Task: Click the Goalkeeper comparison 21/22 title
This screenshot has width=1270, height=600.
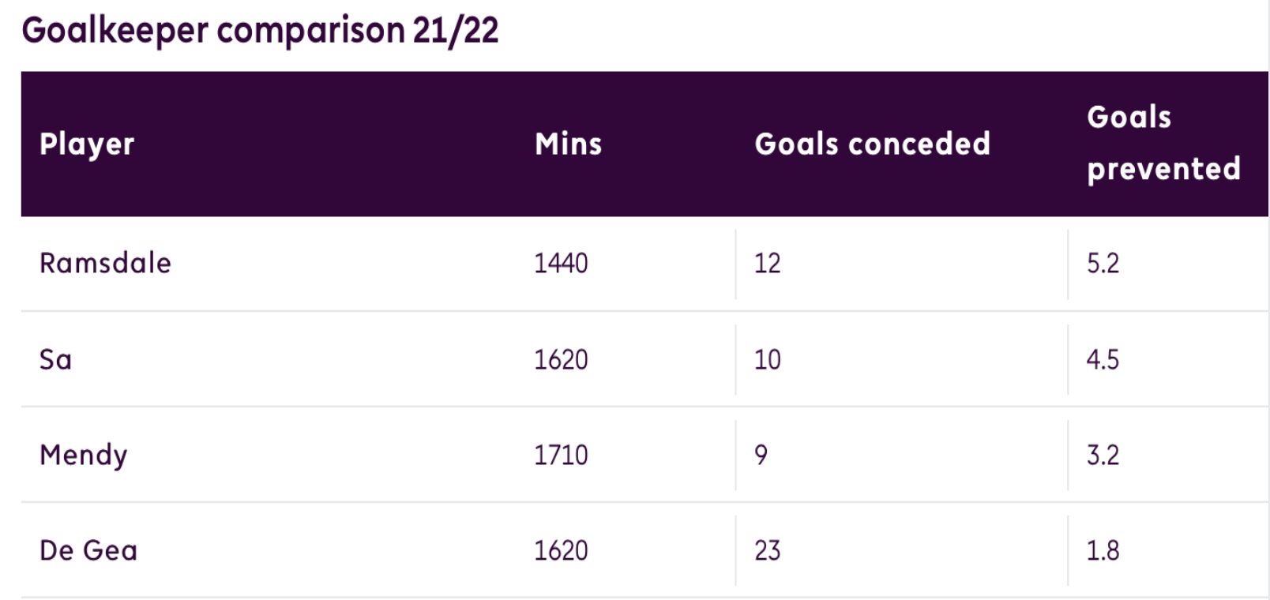Action: pos(260,31)
